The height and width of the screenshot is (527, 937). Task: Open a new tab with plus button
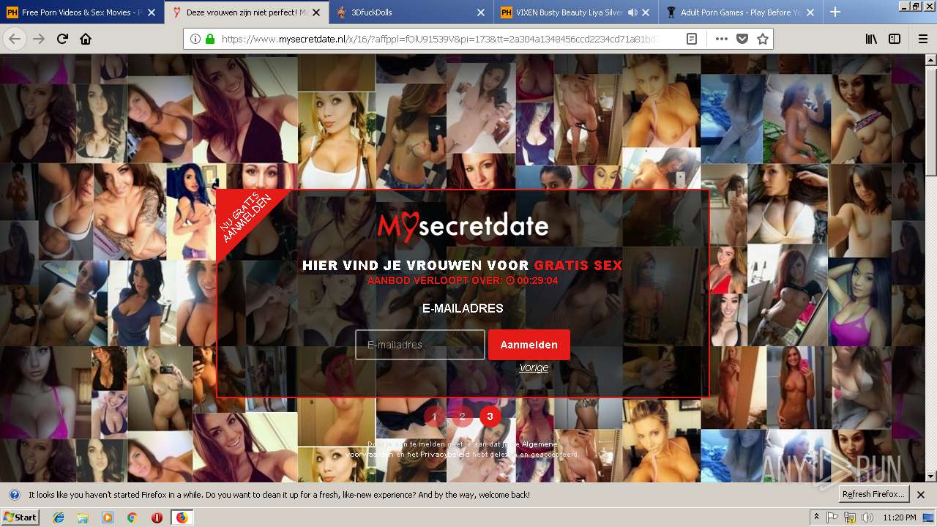(x=835, y=12)
